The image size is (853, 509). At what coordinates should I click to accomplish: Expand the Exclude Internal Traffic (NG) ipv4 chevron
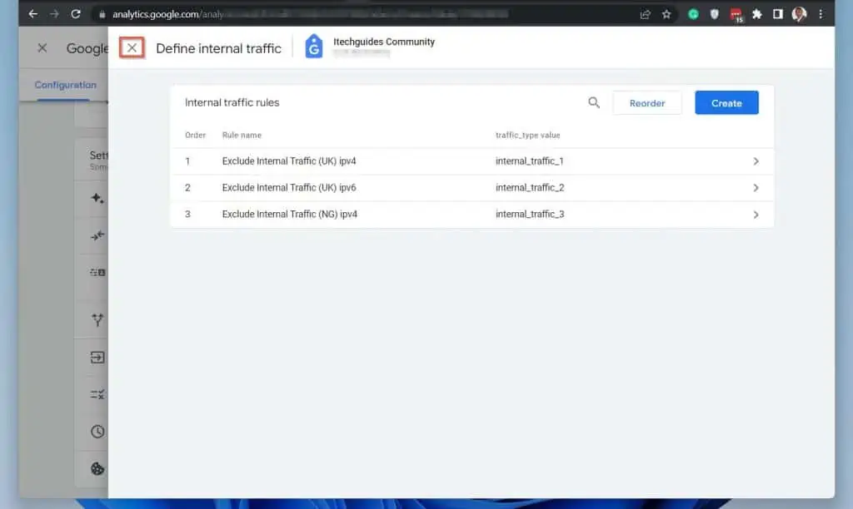[x=756, y=215]
